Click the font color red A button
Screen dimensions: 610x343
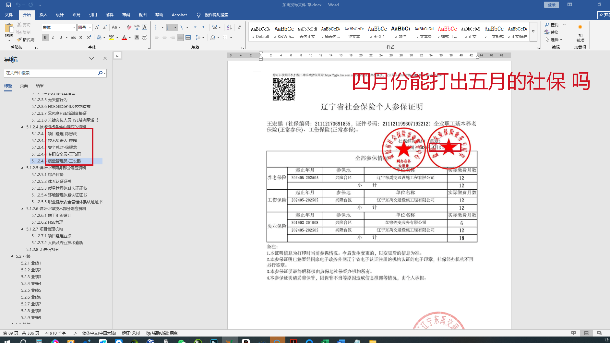(x=124, y=37)
